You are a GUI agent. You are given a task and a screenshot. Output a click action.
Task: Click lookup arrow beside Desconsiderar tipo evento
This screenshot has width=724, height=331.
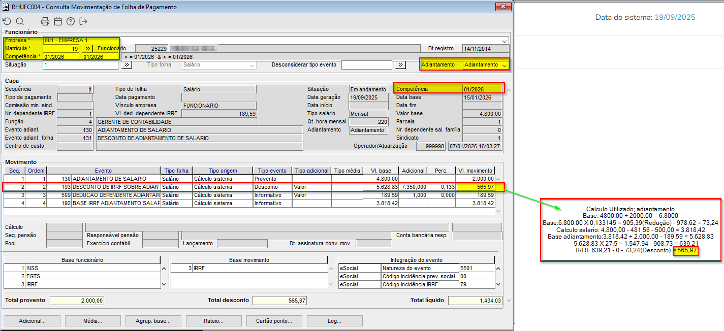401,65
